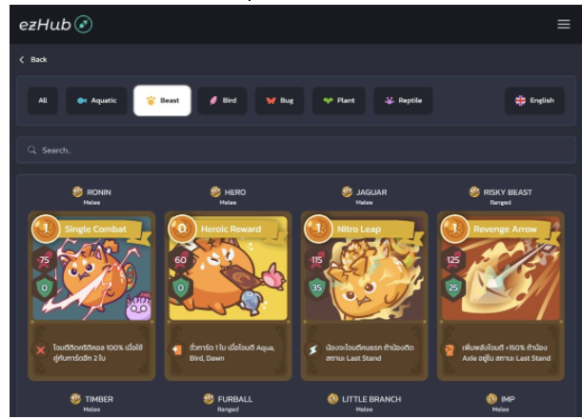This screenshot has width=582, height=419.
Task: Switch to the Bird class filter
Action: (x=222, y=101)
